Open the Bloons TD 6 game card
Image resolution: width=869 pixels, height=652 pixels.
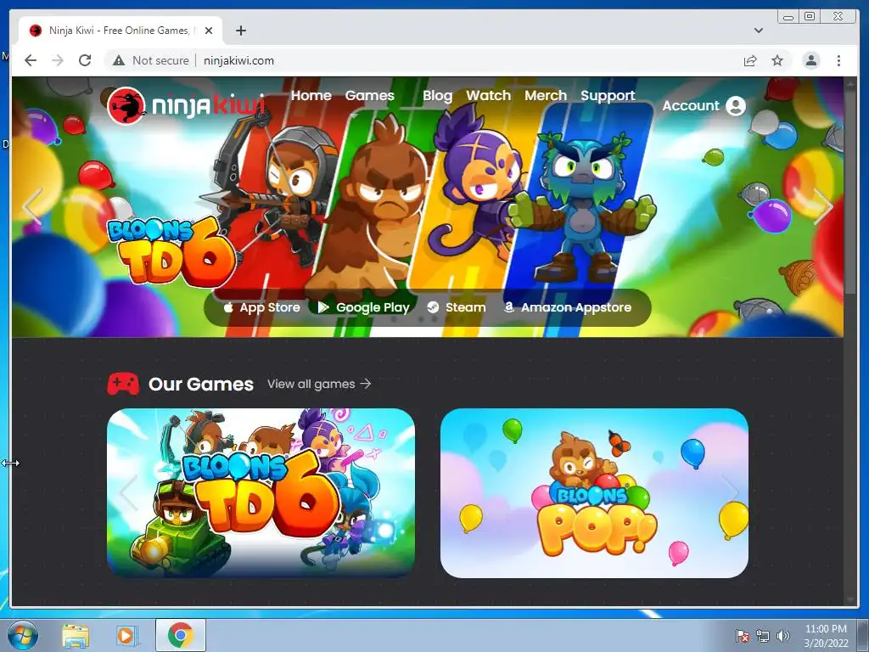pyautogui.click(x=261, y=493)
